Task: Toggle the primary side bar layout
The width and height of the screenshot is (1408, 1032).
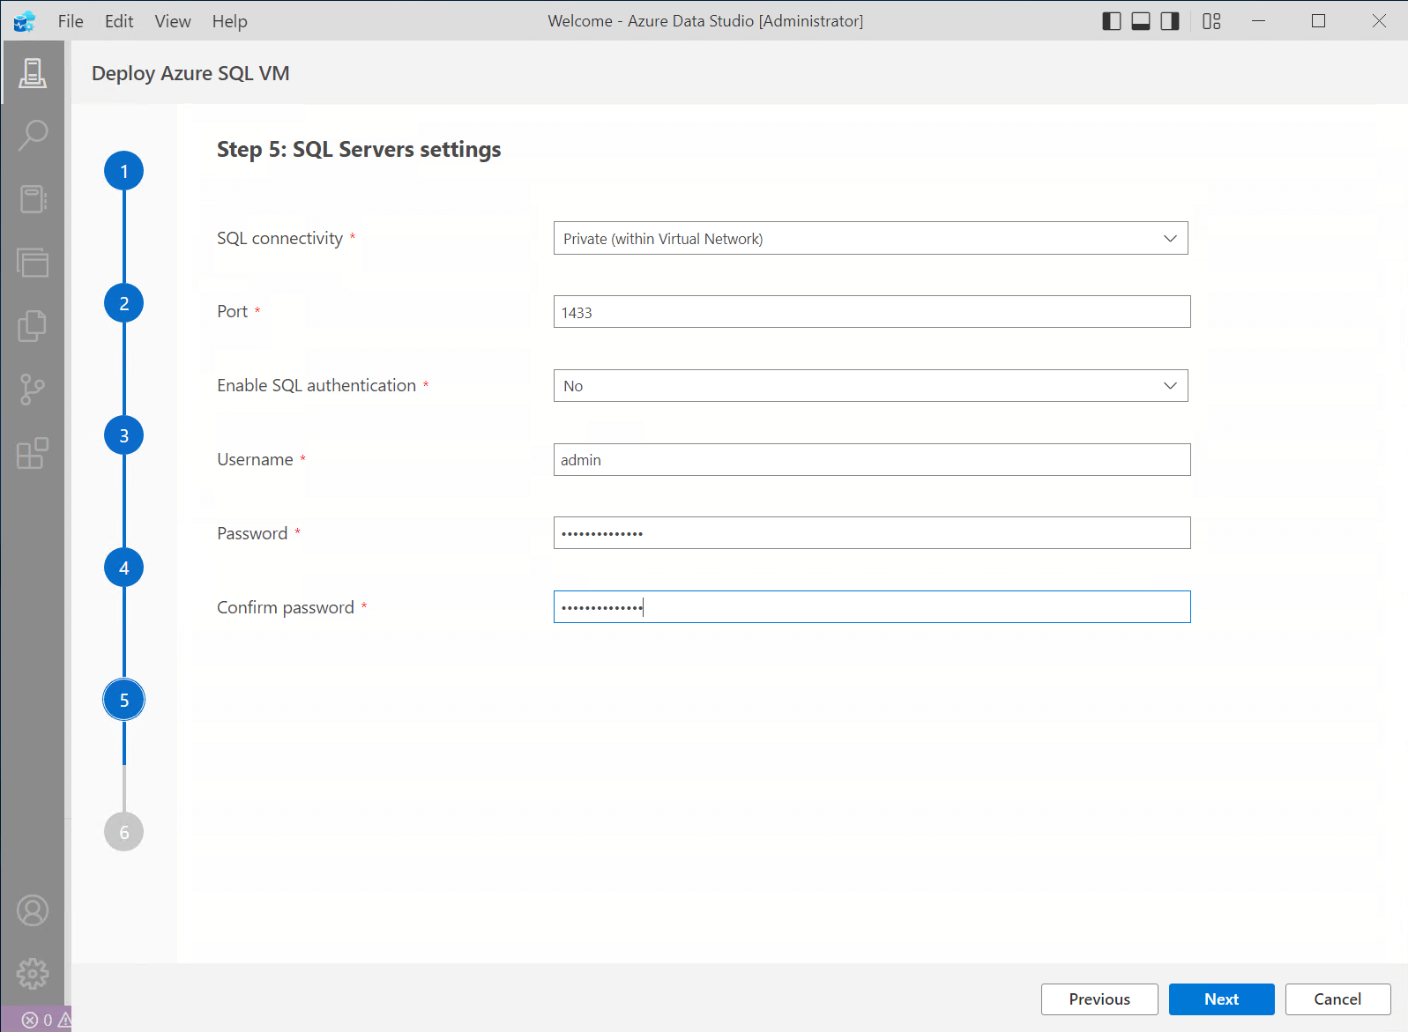Action: click(x=1112, y=21)
